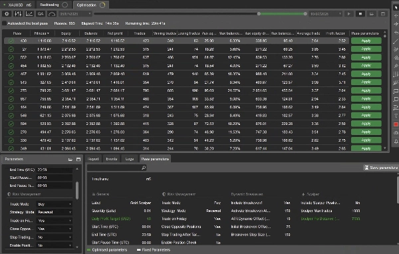Click the Parameters panel vertical scrollbar
399x254 pixels.
click(x=77, y=190)
